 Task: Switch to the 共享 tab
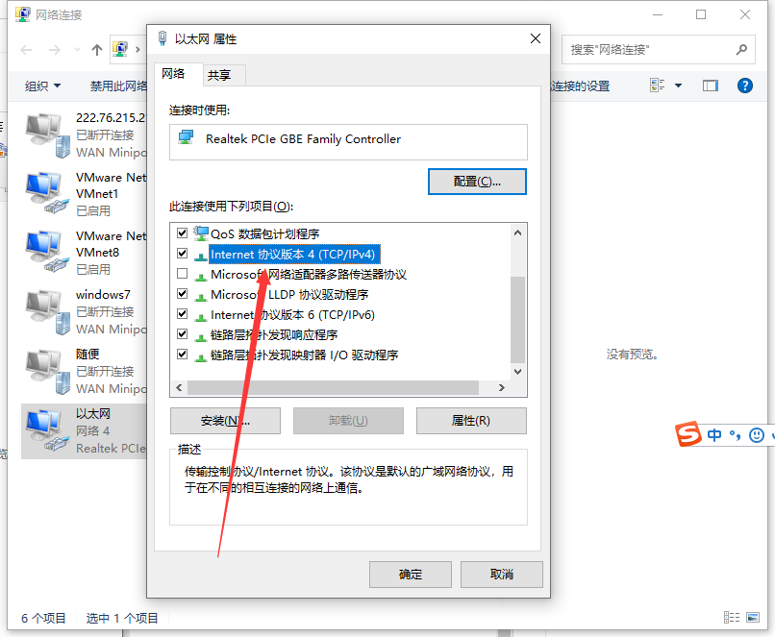coord(219,75)
